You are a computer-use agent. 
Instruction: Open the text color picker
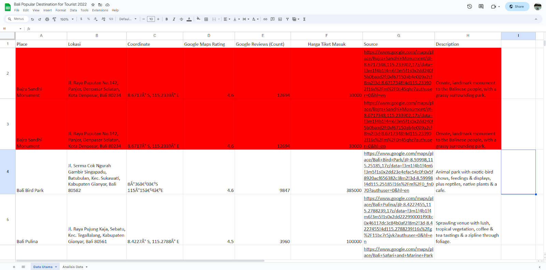coord(189,19)
